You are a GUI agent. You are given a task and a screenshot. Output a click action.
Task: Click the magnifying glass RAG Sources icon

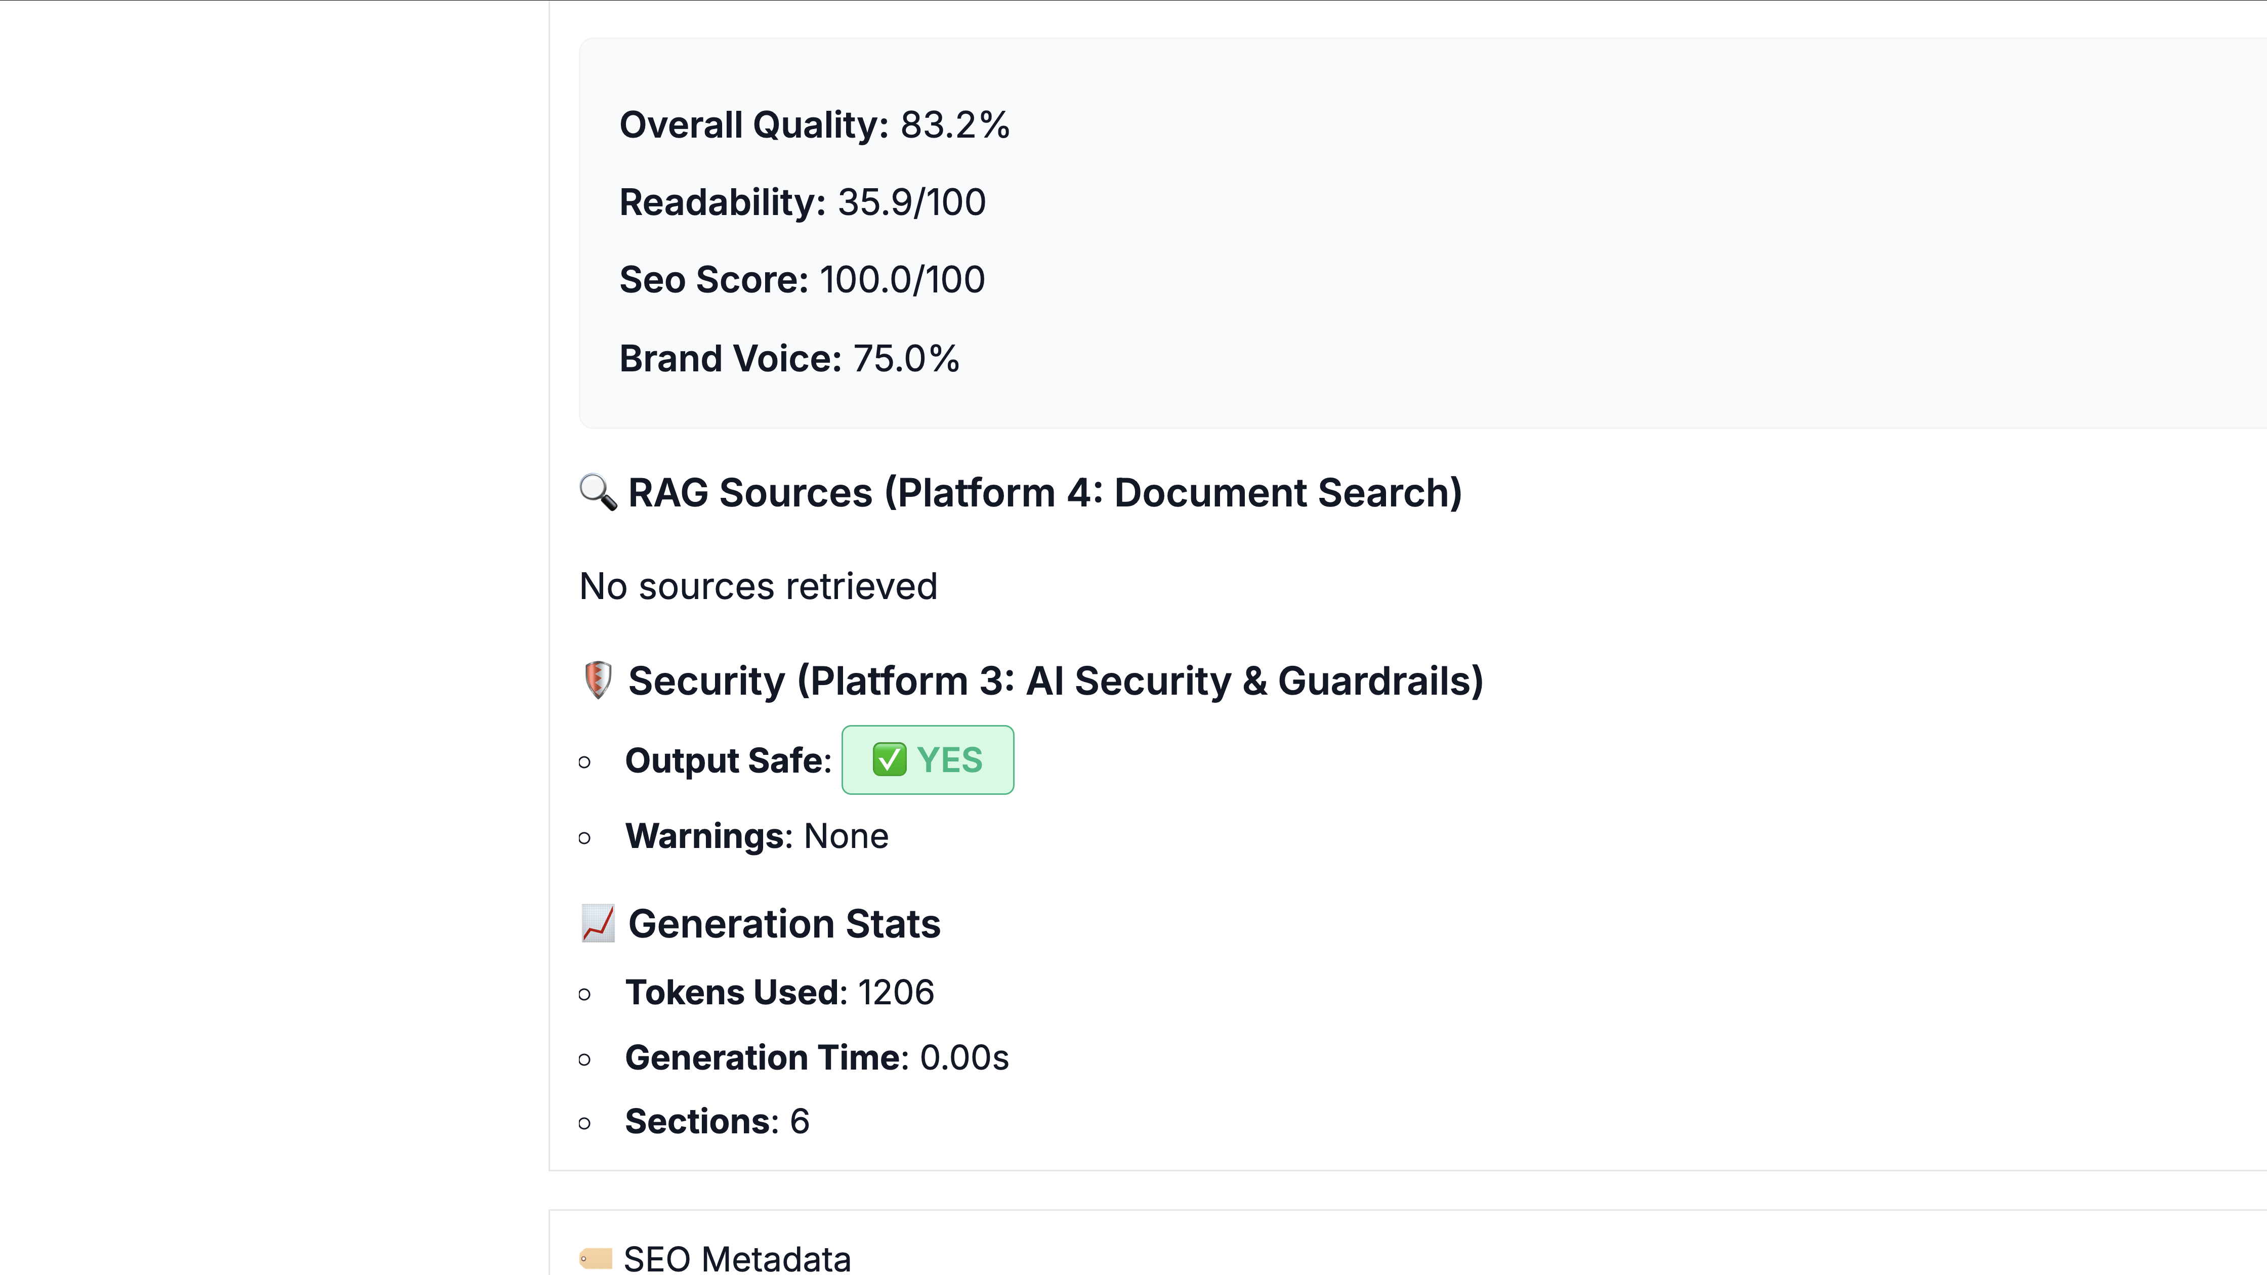(598, 492)
